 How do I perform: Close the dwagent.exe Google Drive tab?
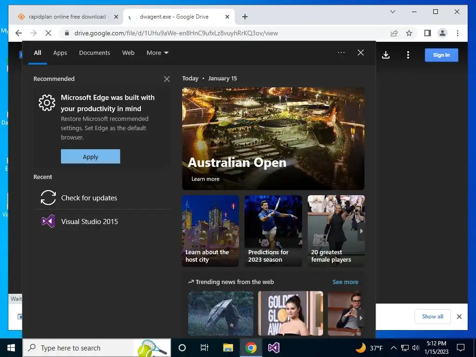[227, 17]
